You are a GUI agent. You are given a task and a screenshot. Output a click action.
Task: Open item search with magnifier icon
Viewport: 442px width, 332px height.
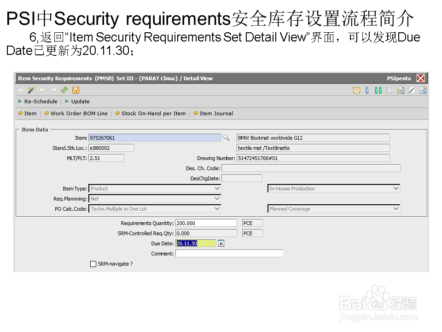coord(226,137)
